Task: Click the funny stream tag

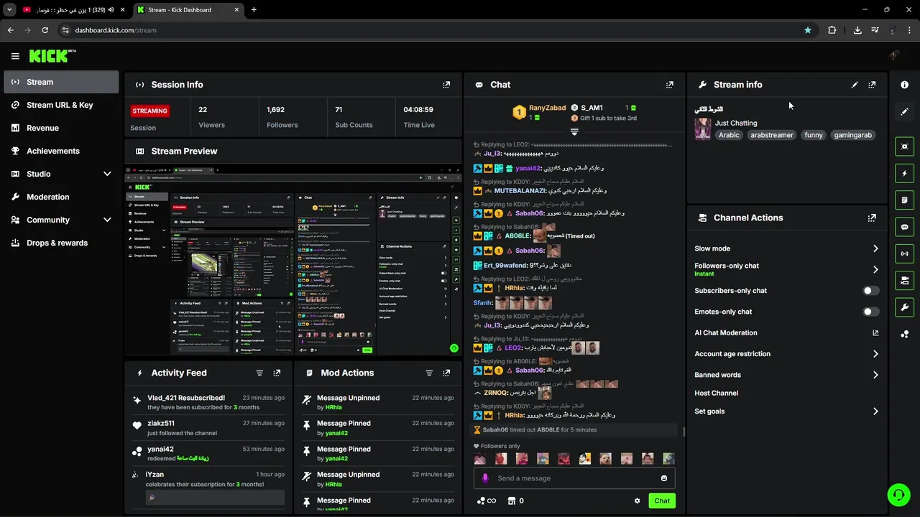Action: coord(814,135)
